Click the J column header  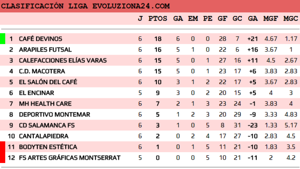(140, 18)
